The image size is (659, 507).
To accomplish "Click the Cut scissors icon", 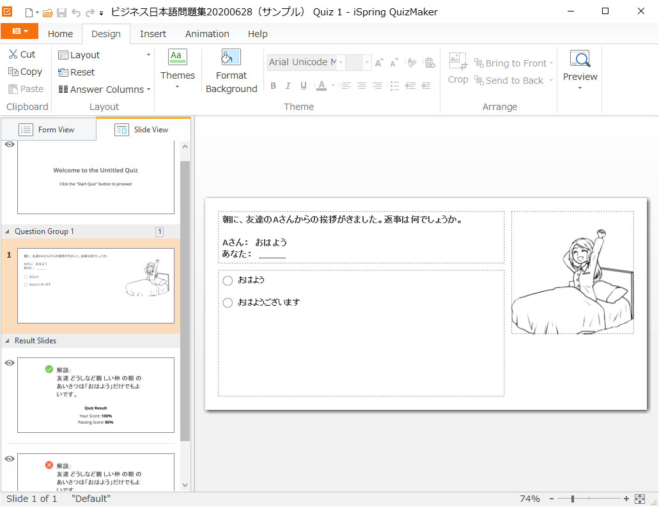I will [13, 54].
